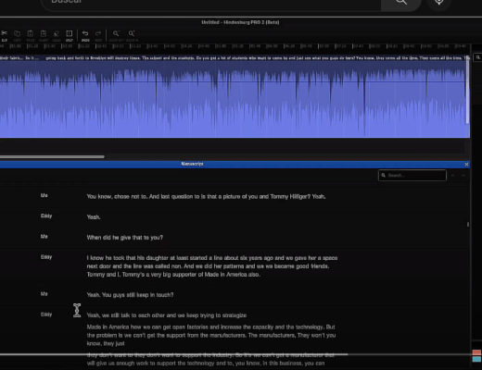Click the 'Yeah.' transcript line

94,217
